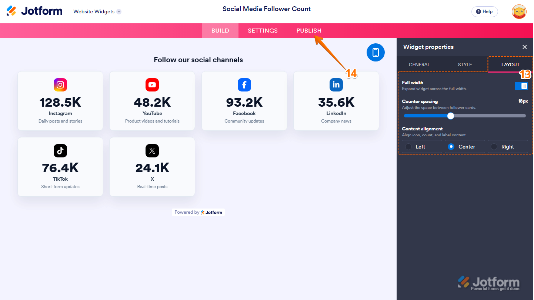Click the 'Follow our social channels' heading
Image resolution: width=534 pixels, height=300 pixels.
198,60
